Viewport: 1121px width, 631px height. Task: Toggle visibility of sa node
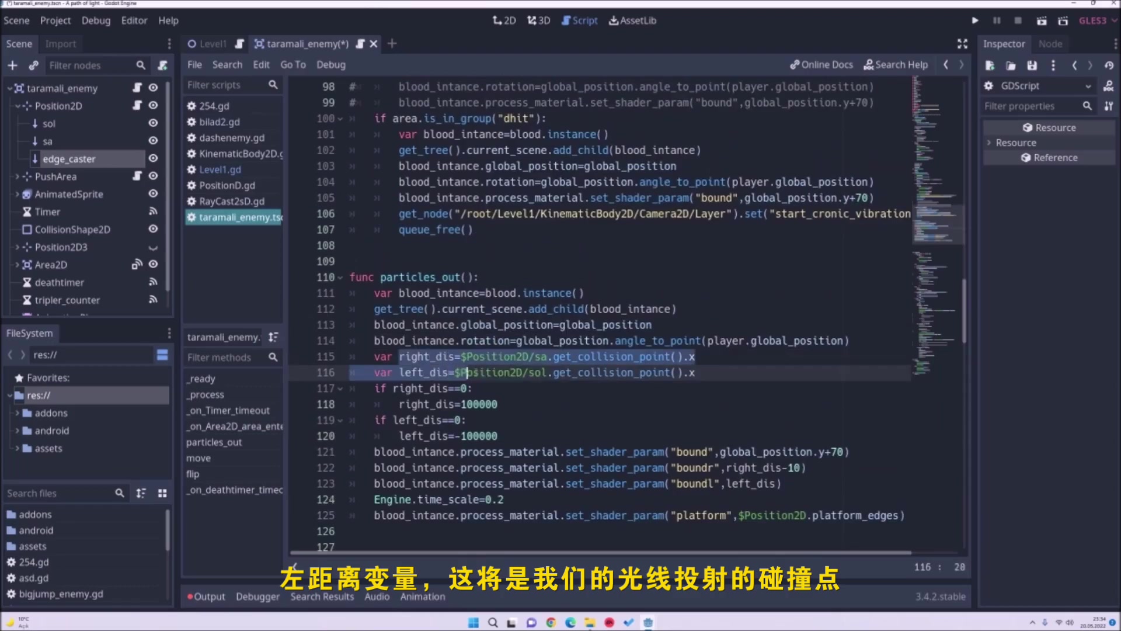pos(153,140)
